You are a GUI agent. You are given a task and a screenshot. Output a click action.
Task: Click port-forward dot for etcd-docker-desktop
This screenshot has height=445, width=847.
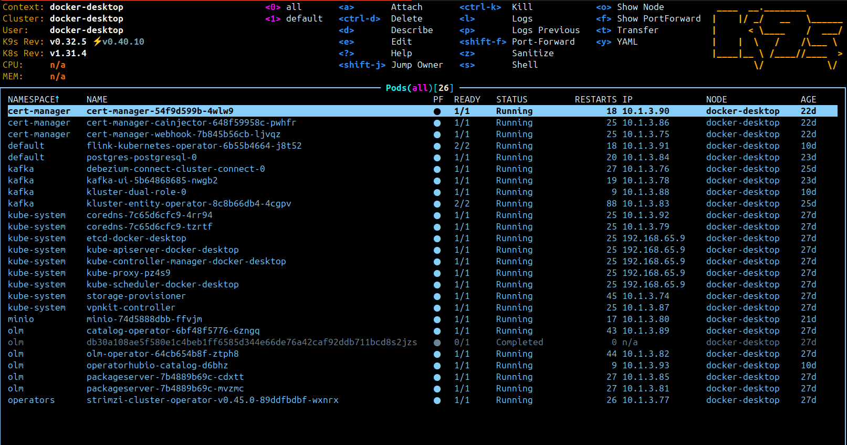click(x=437, y=239)
